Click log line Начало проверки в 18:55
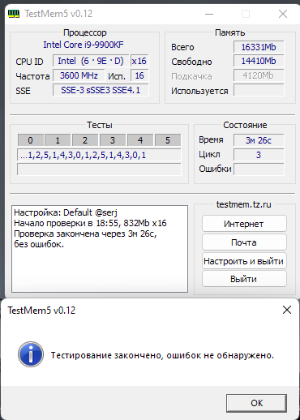The height and width of the screenshot is (420, 300). (x=90, y=223)
